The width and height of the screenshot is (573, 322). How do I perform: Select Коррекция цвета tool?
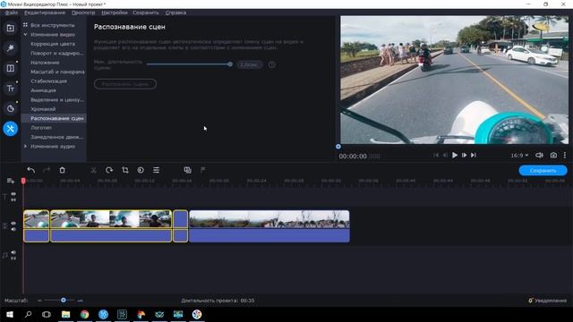(53, 44)
